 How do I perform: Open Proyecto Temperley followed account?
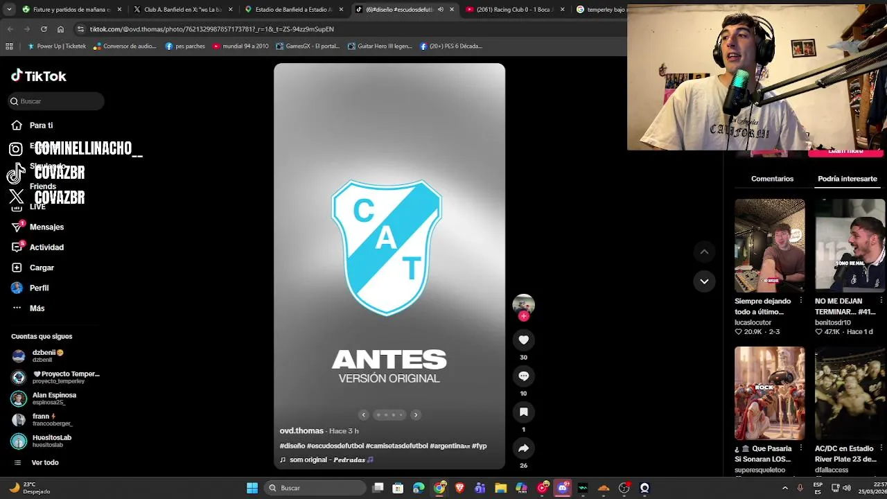[x=57, y=377]
